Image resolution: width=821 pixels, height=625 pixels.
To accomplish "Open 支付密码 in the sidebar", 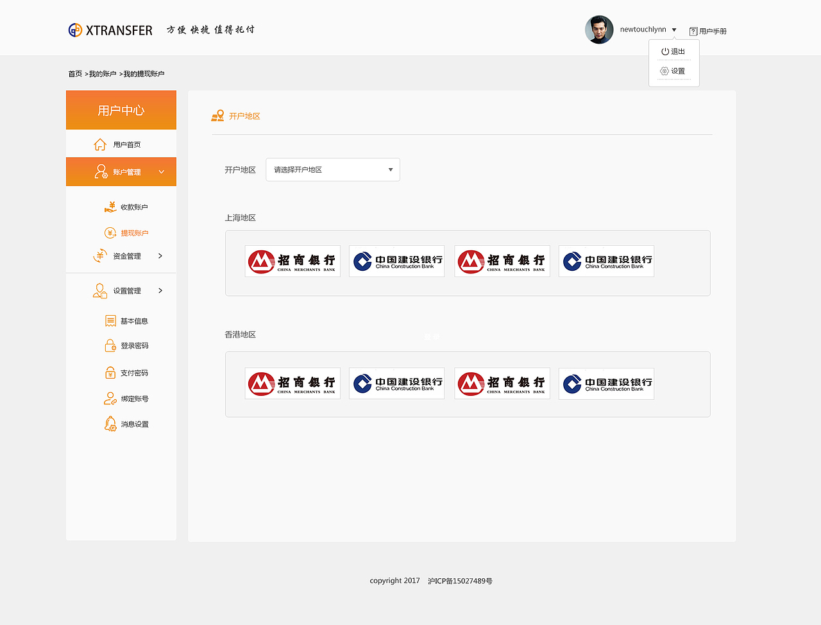I will tap(134, 373).
